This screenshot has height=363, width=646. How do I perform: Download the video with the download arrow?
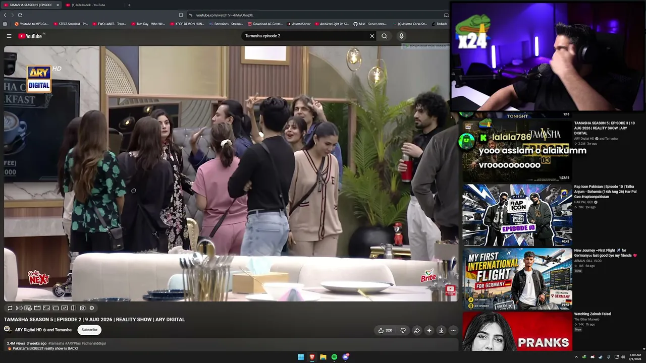(441, 330)
